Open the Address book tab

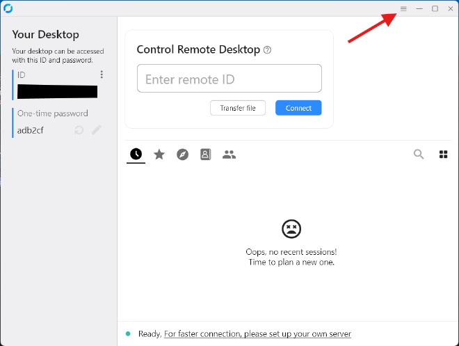(x=205, y=154)
